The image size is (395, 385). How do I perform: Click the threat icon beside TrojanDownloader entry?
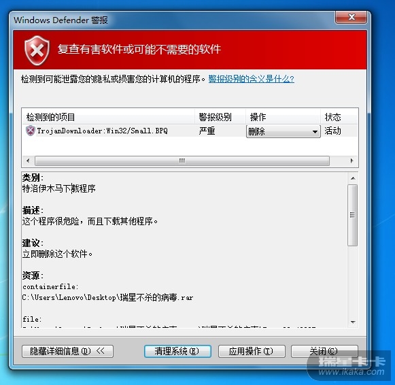point(30,131)
